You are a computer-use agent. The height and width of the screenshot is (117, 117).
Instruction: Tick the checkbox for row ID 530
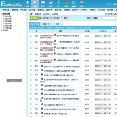coord(31,66)
